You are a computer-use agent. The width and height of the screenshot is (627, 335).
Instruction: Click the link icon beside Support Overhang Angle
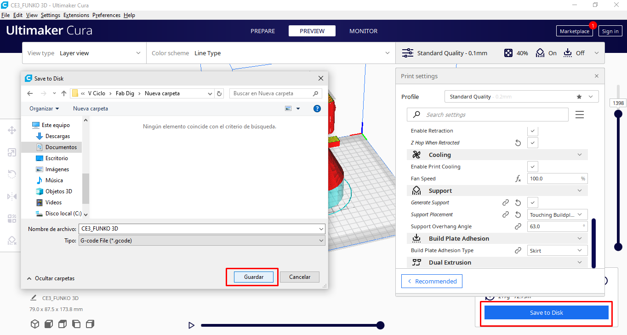pos(518,226)
